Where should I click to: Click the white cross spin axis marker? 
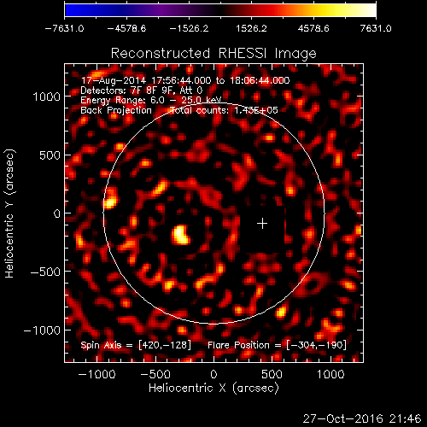(262, 224)
